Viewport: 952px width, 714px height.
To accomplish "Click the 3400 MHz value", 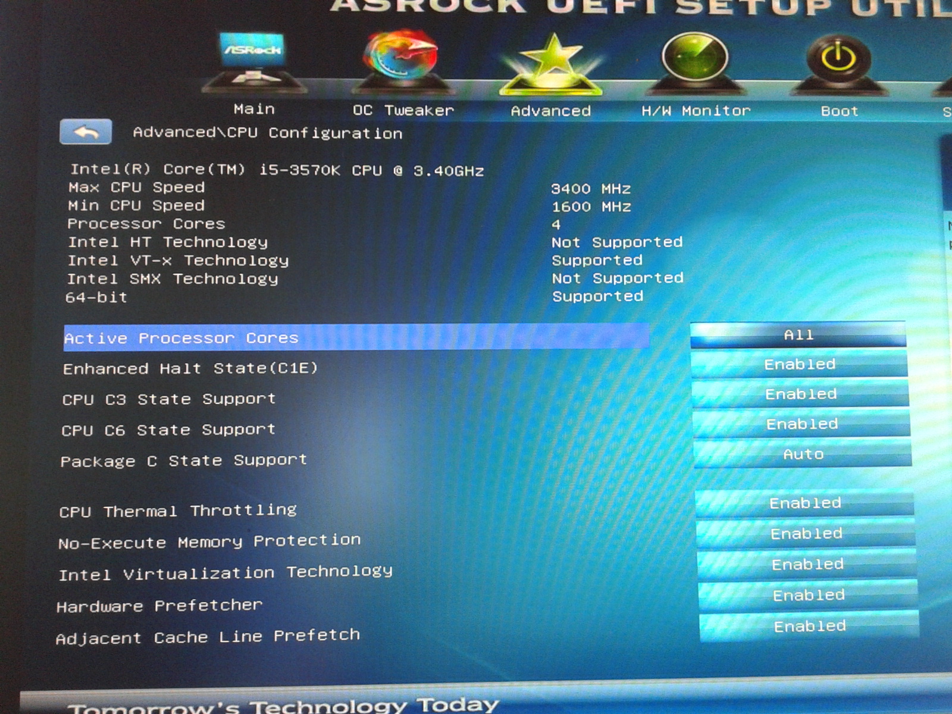I will [x=591, y=189].
